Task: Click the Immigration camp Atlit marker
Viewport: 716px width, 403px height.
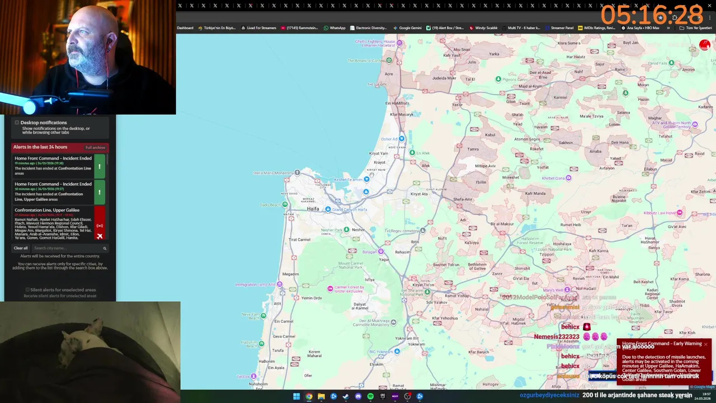Action: point(280,284)
